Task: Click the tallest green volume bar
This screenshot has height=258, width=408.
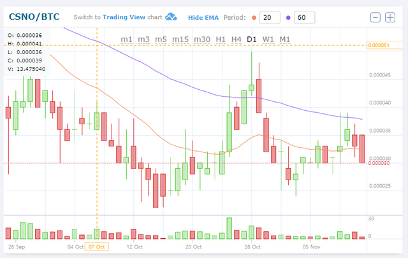Action: pyautogui.click(x=229, y=228)
